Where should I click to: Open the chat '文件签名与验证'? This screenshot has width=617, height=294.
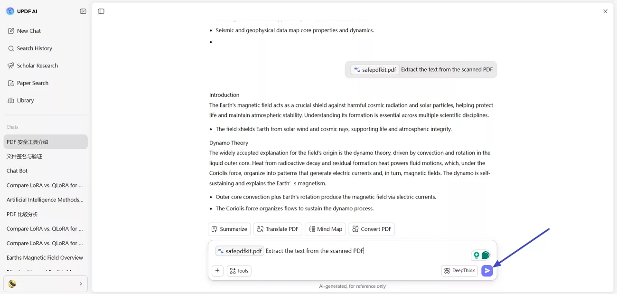pos(46,156)
